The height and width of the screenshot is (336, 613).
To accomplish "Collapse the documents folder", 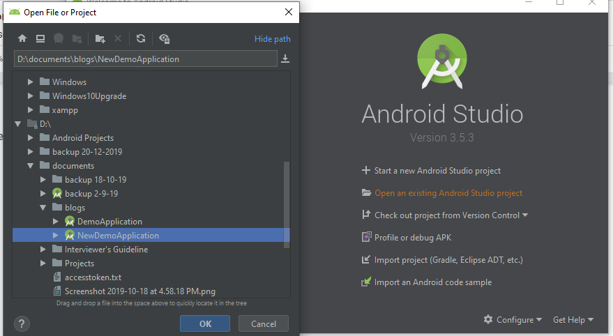I will 30,166.
